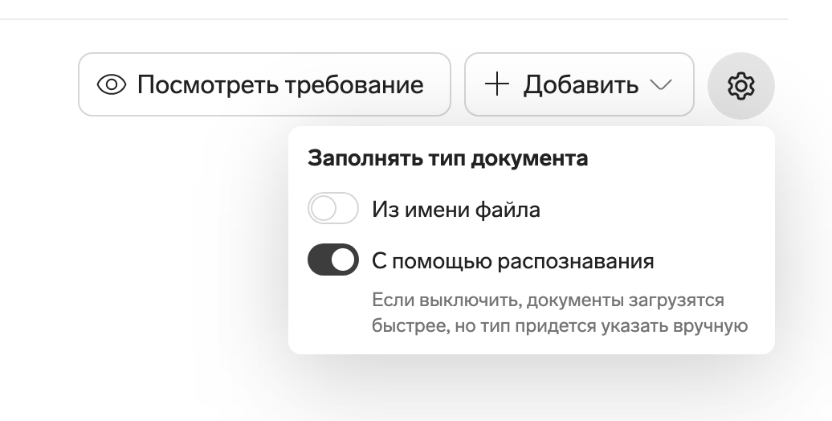Disable the С помощью распознавания toggle
The width and height of the screenshot is (832, 421).
pyautogui.click(x=332, y=260)
